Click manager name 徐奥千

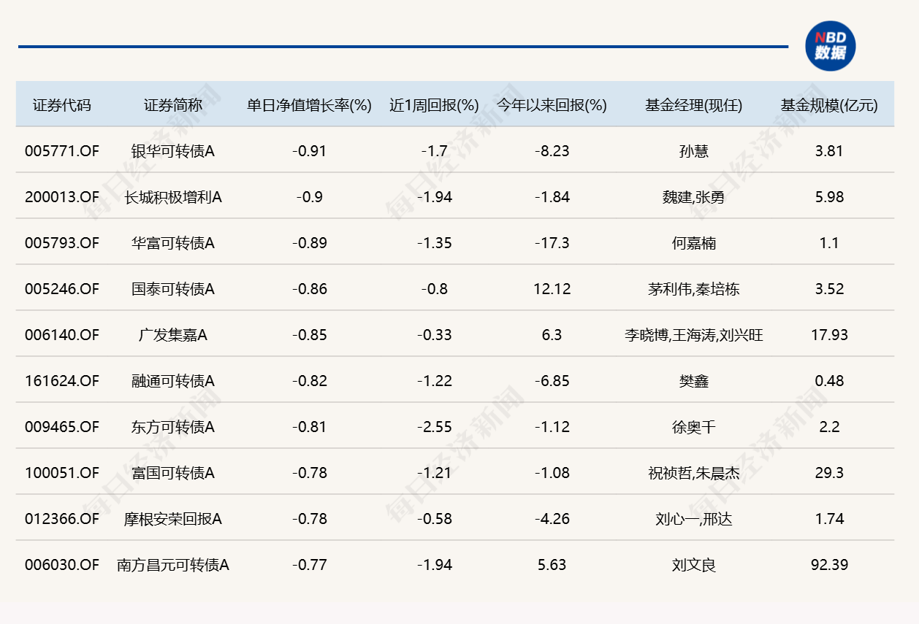pyautogui.click(x=693, y=427)
